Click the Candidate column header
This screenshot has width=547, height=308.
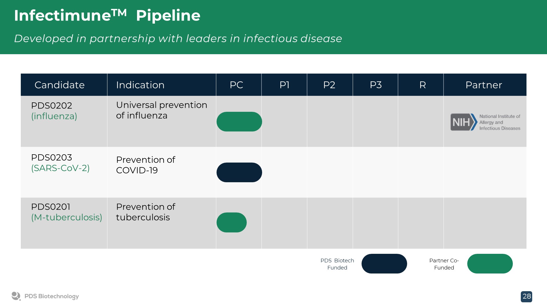coord(60,85)
